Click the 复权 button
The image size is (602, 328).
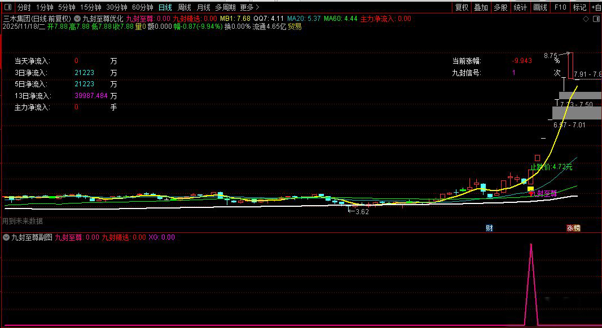click(462, 7)
